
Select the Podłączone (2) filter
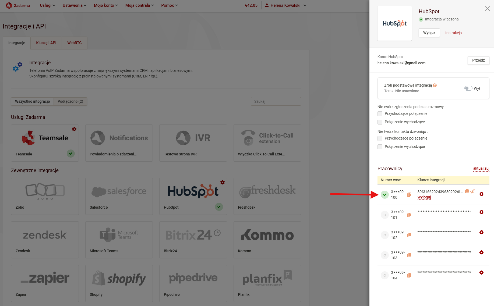[70, 101]
